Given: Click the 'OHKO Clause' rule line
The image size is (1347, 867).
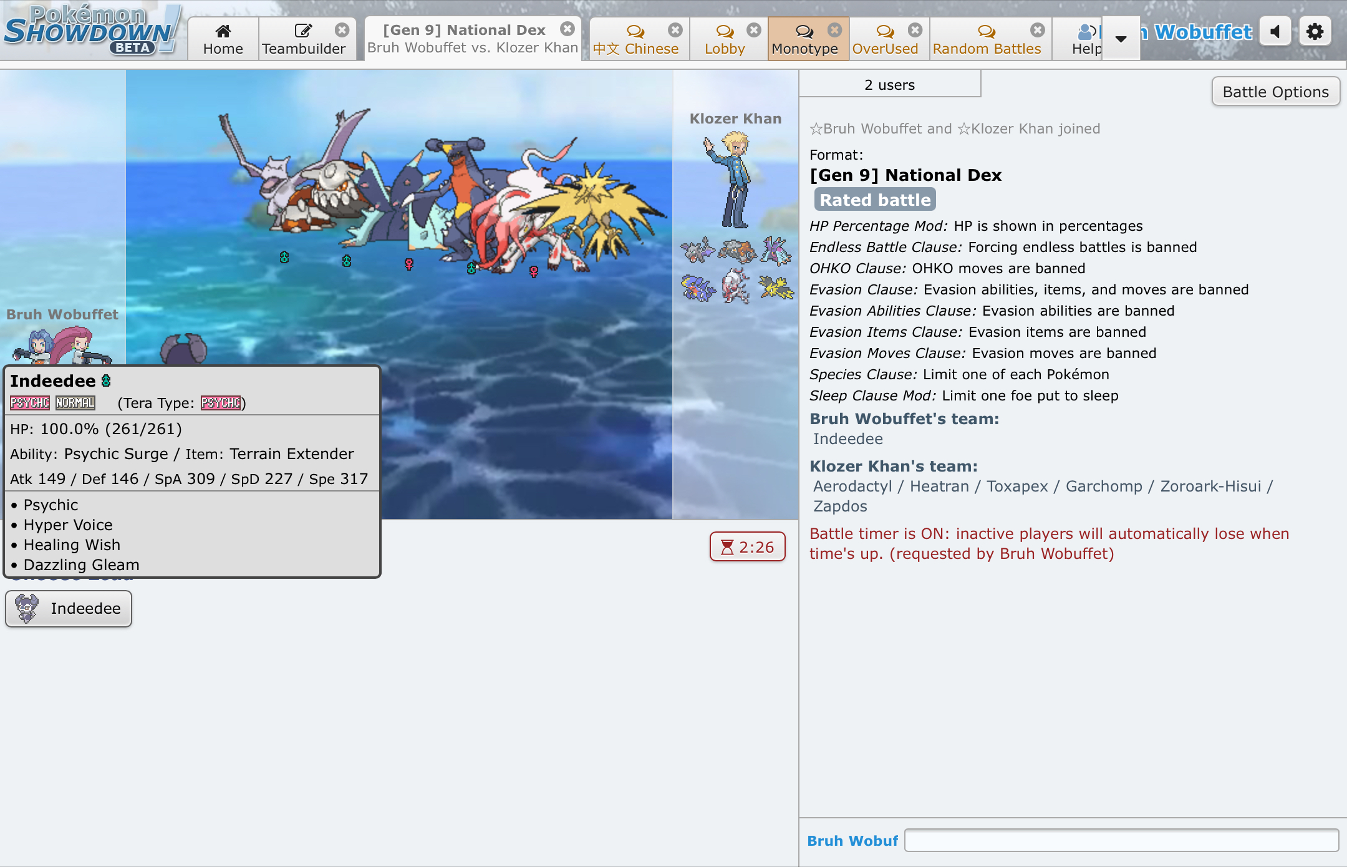Looking at the screenshot, I should [947, 268].
